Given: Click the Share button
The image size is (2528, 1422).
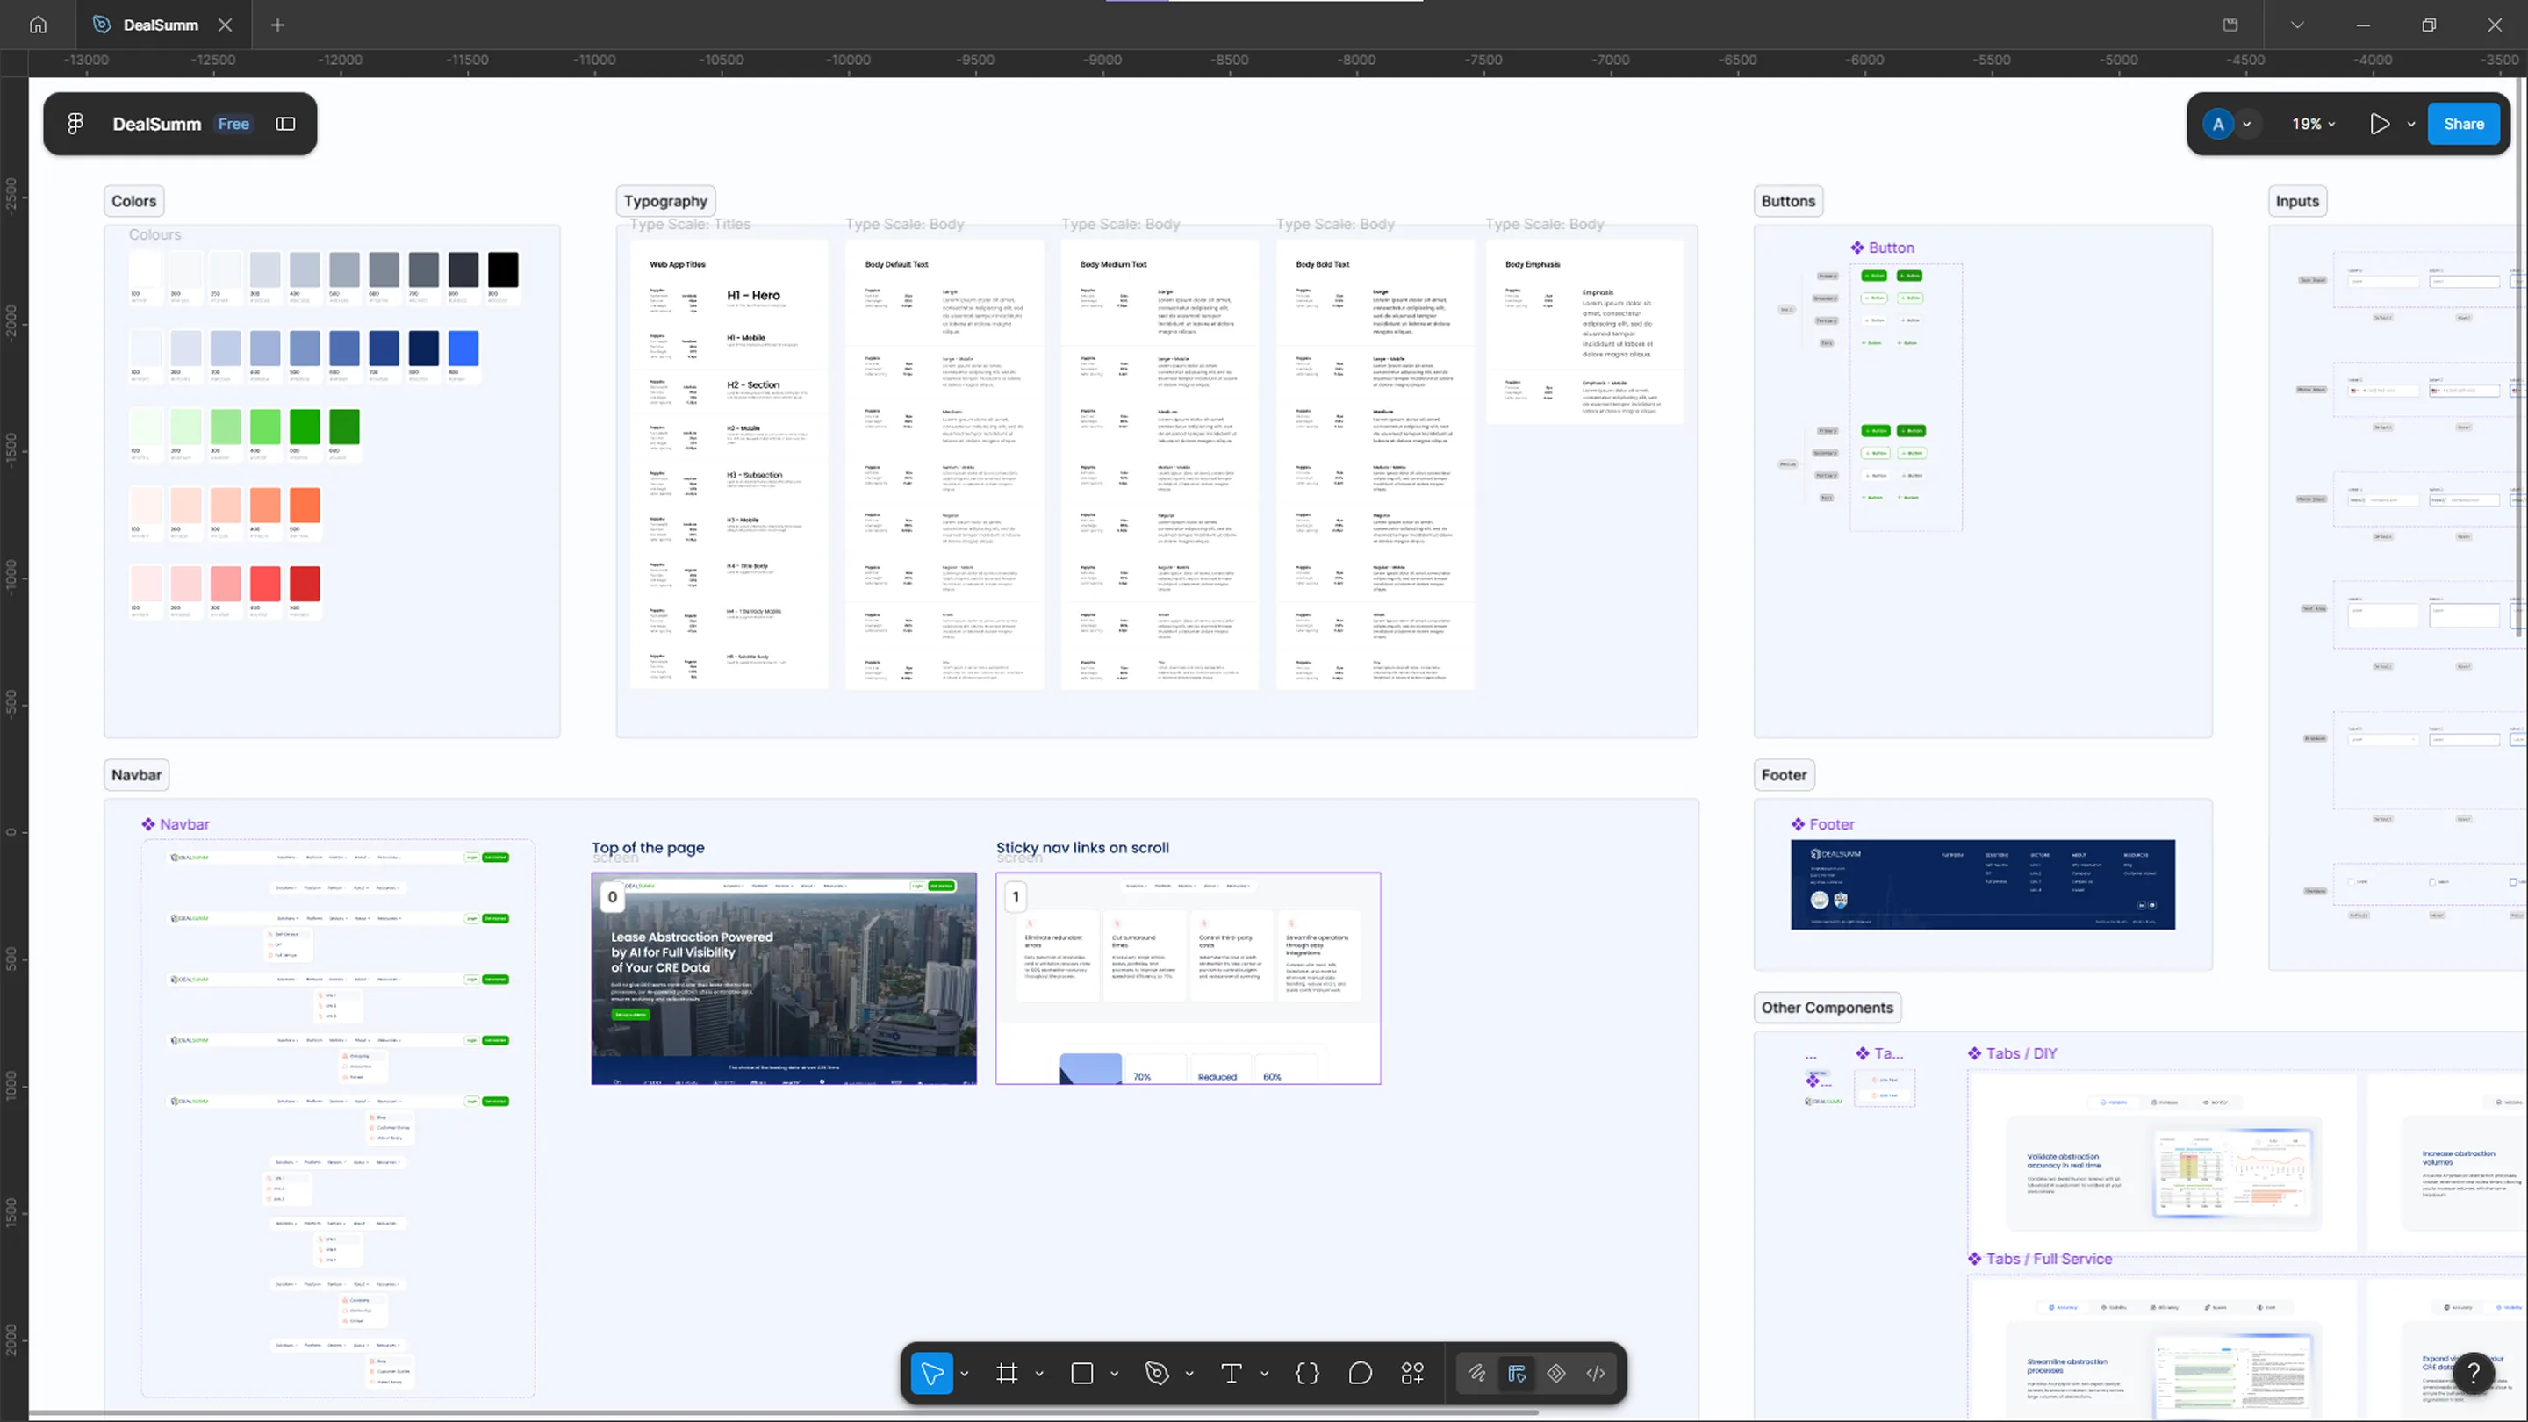Looking at the screenshot, I should pos(2463,124).
